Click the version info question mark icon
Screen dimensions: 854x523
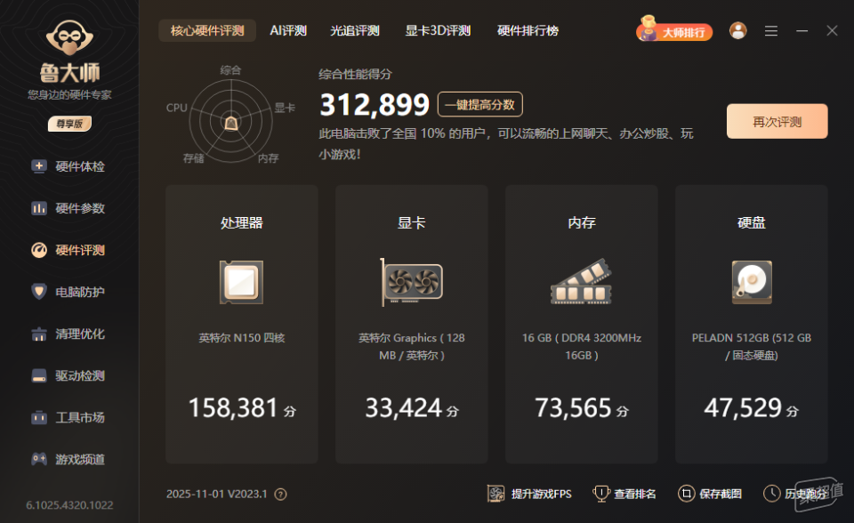pyautogui.click(x=280, y=495)
